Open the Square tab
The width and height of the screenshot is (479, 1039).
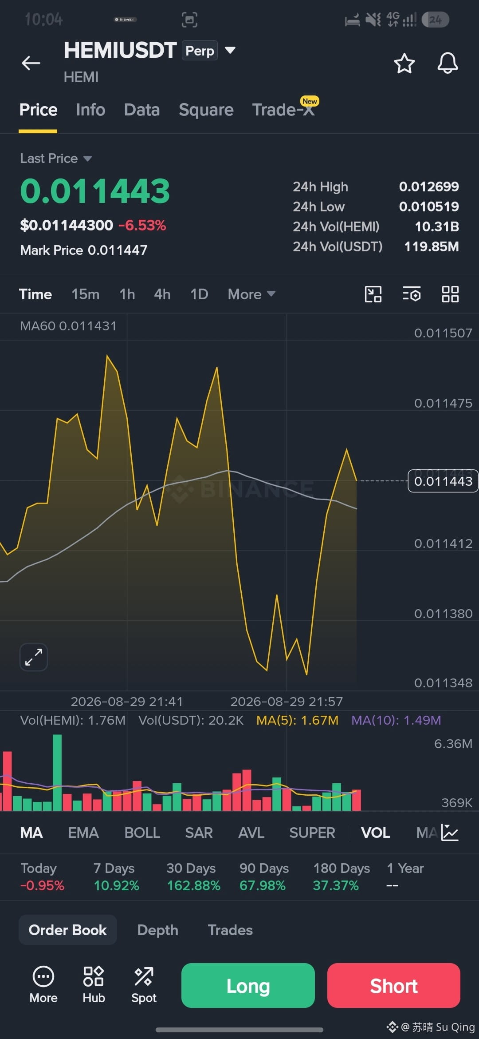pos(206,110)
